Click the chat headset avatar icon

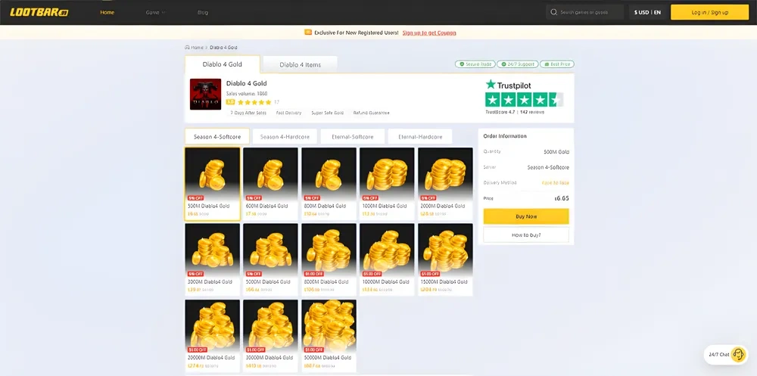point(737,354)
